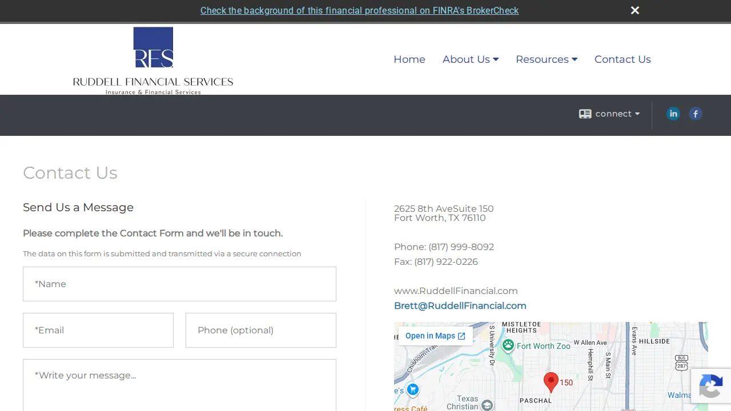Click the Fax: (817) 922-0226 text
Viewport: 731px width, 411px height.
point(436,262)
